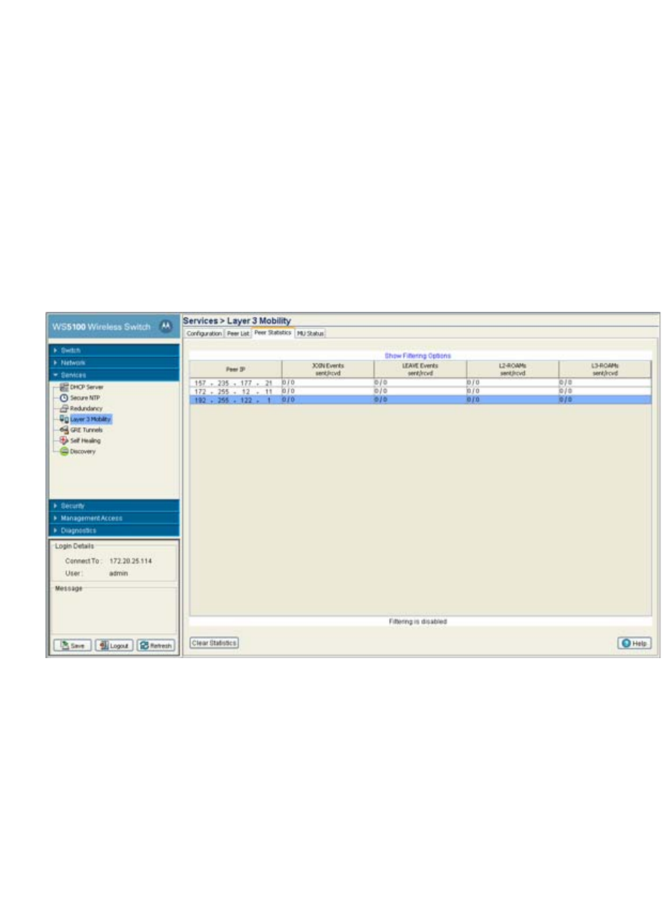Viewport: 666px width, 923px height.
Task: Expand the Network menu section
Action: click(x=114, y=363)
